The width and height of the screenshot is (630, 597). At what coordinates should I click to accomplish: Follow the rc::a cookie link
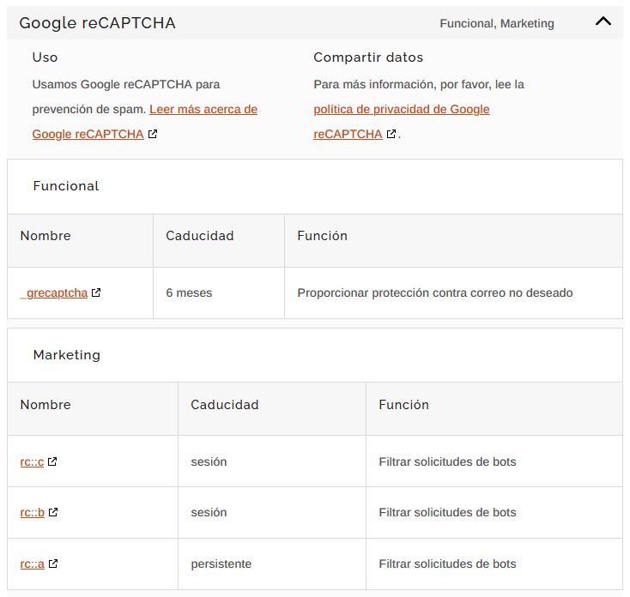(x=32, y=564)
